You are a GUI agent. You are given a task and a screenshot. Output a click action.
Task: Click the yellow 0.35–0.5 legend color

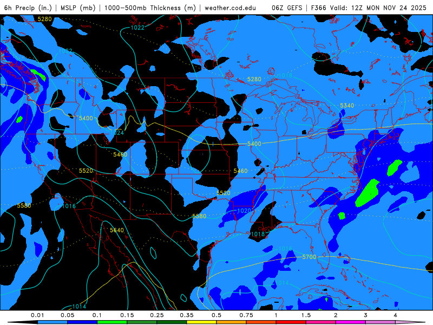201,322
